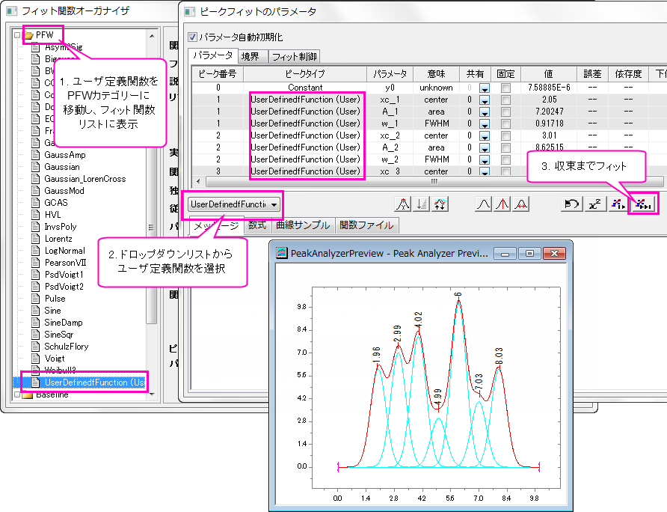Check the fixed box for w_1 row
The image size is (667, 512).
tap(505, 124)
